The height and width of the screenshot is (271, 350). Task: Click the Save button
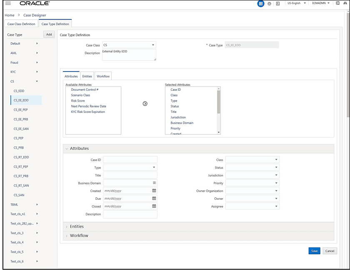click(x=314, y=251)
